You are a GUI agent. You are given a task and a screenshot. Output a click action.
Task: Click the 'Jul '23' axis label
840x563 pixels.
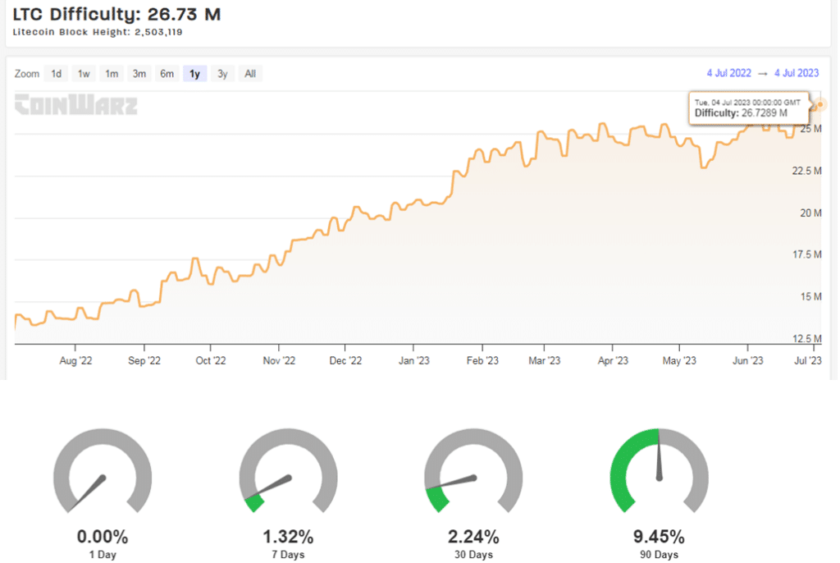808,361
